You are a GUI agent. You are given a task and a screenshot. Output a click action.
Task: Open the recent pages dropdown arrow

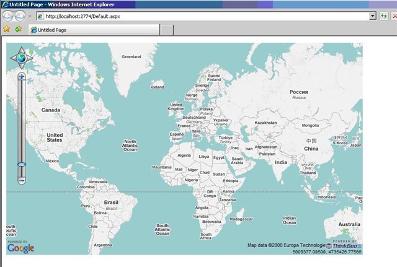click(30, 16)
